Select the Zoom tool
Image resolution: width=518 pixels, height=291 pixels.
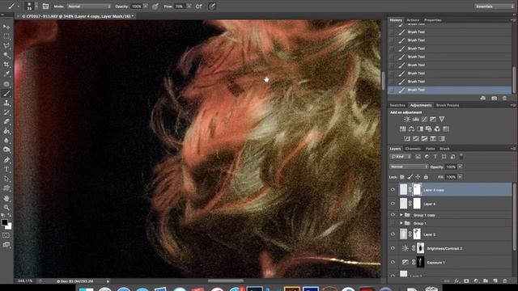point(6,208)
